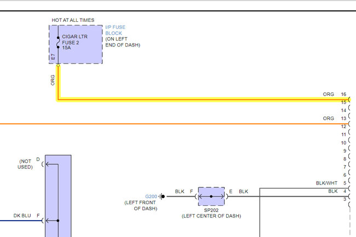Click the ORG label at pin 13
The height and width of the screenshot is (237, 356).
click(x=328, y=118)
